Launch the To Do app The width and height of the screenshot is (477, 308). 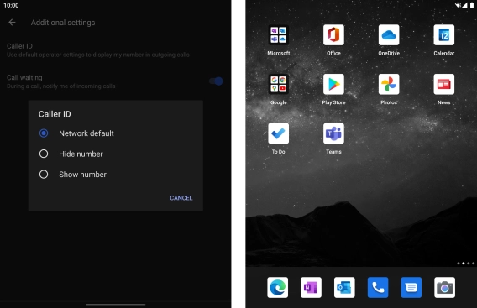tap(278, 133)
